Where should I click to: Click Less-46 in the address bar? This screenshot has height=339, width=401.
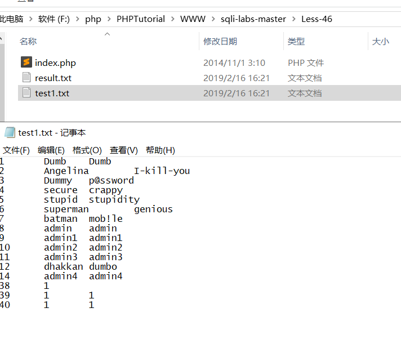pyautogui.click(x=317, y=19)
